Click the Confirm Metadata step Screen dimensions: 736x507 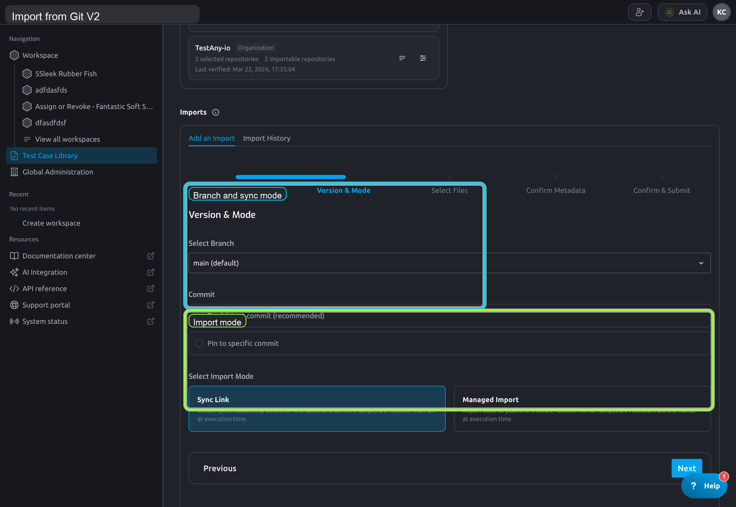click(x=555, y=190)
